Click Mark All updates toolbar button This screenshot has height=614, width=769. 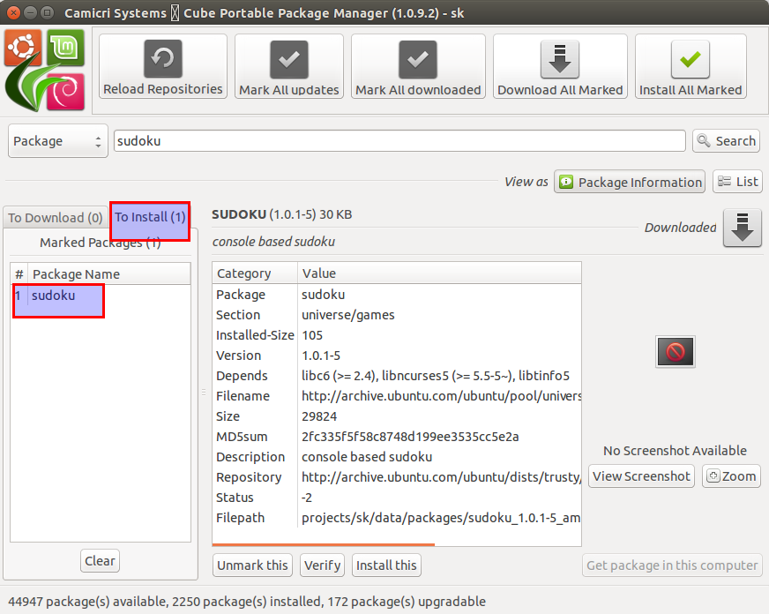[x=289, y=66]
